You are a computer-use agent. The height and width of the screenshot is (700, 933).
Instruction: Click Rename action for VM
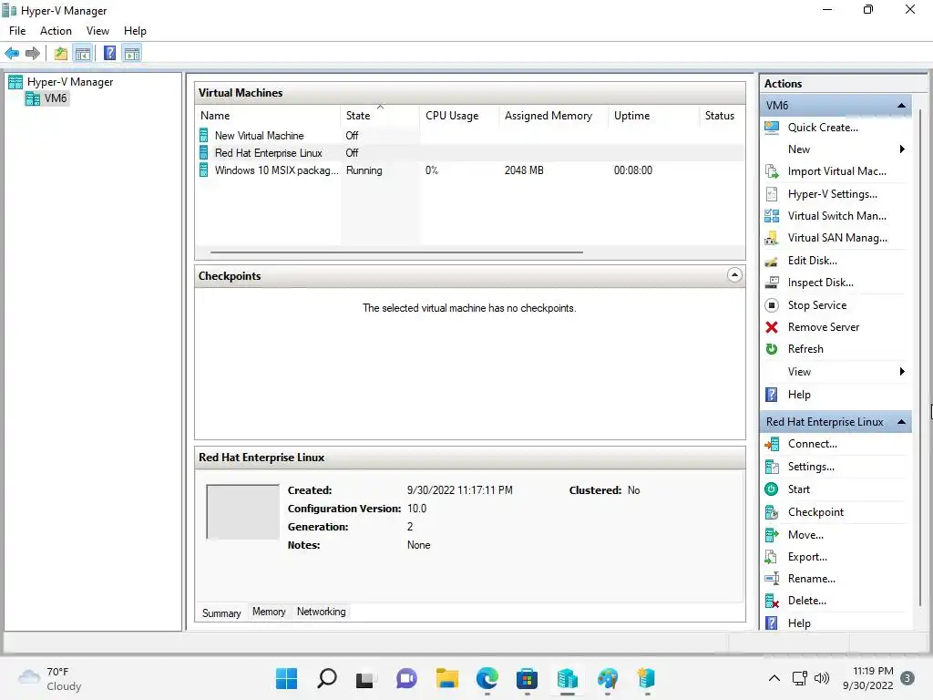(x=811, y=579)
